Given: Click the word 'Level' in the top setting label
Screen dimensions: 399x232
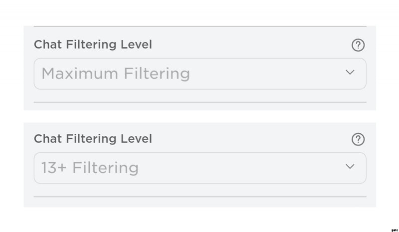Looking at the screenshot, I should (x=138, y=45).
